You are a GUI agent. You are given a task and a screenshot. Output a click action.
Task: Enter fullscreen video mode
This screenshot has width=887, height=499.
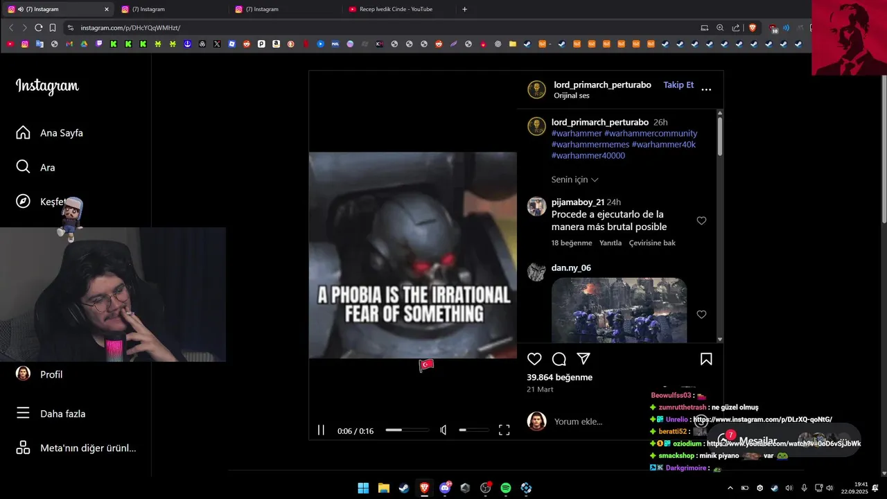tap(504, 430)
